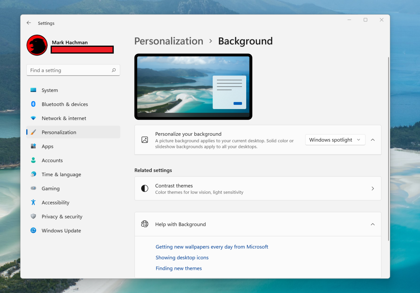Select Apps in the sidebar
Viewport: 420px width, 293px height.
[73, 146]
